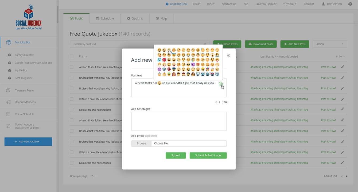Insert the sunglasses face emoji
This screenshot has width=358, height=192.
click(x=188, y=65)
